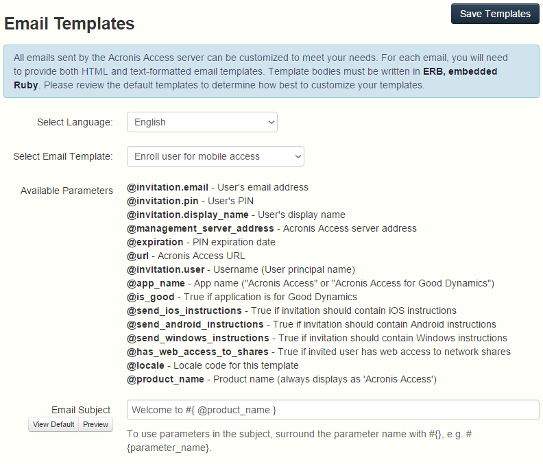
Task: Click the @invitation.email parameter name
Action: [x=167, y=187]
